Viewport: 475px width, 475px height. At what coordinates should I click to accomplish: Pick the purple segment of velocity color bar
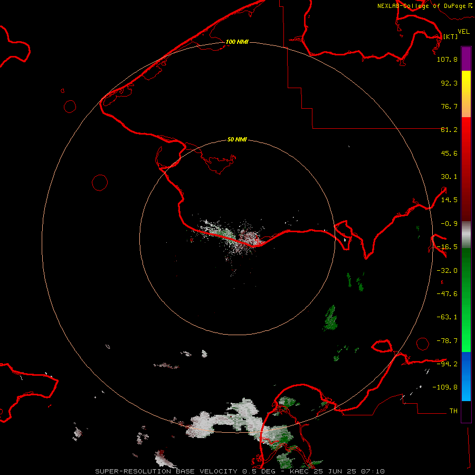coord(466,59)
